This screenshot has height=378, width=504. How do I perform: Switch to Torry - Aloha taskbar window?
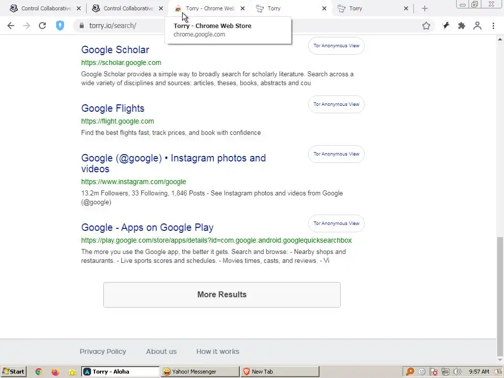(x=120, y=372)
